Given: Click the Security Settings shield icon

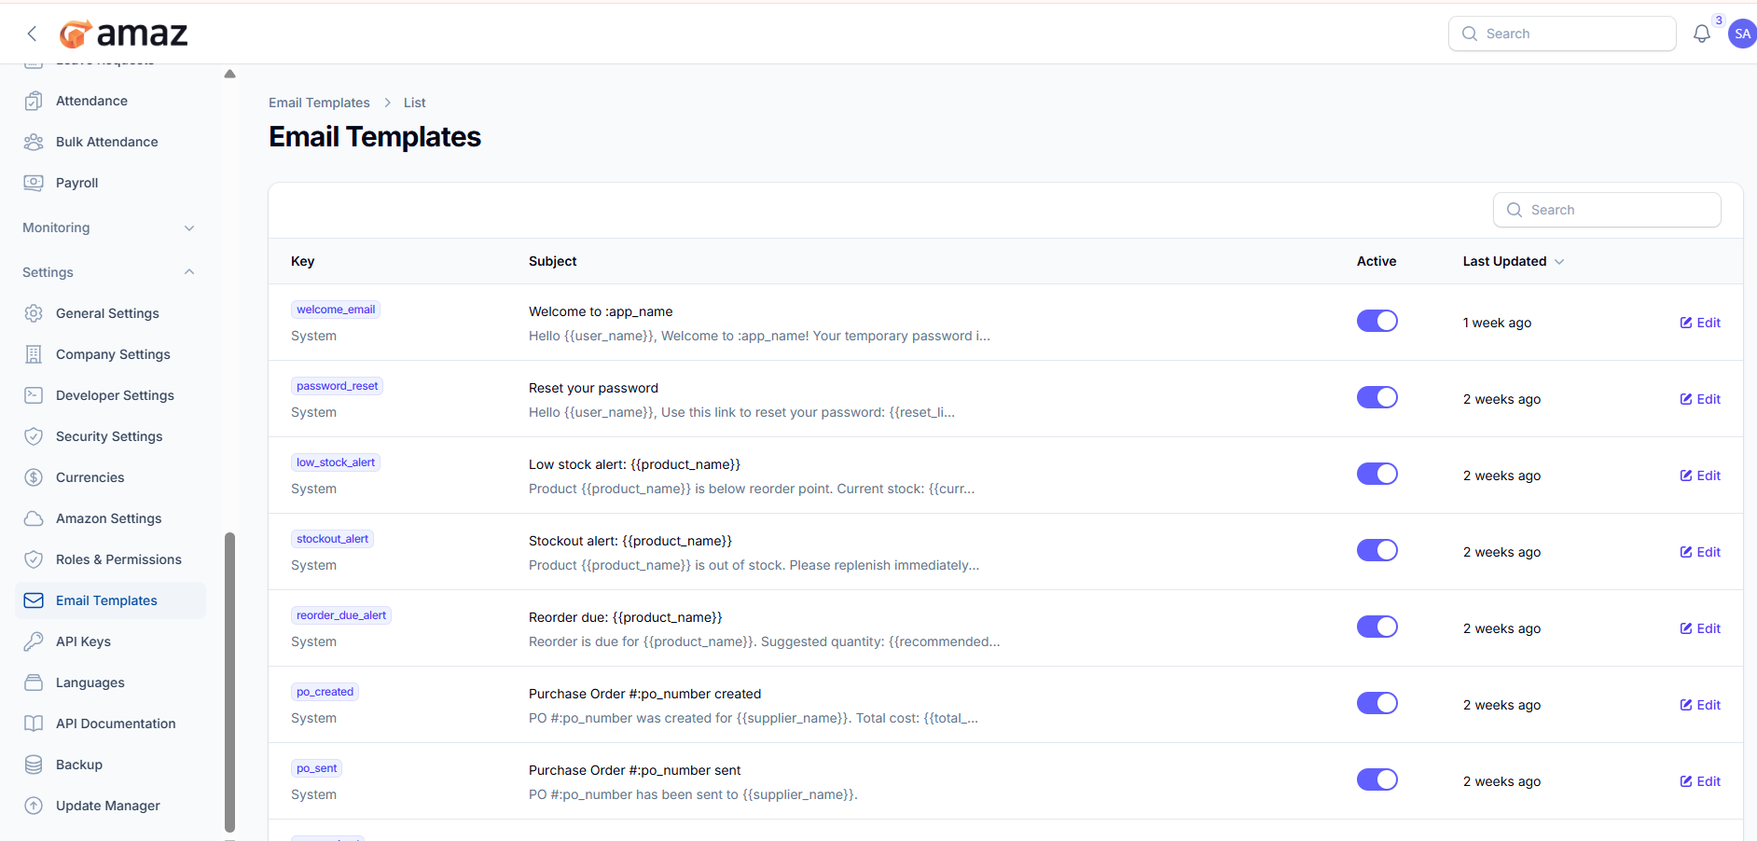Looking at the screenshot, I should 34,436.
